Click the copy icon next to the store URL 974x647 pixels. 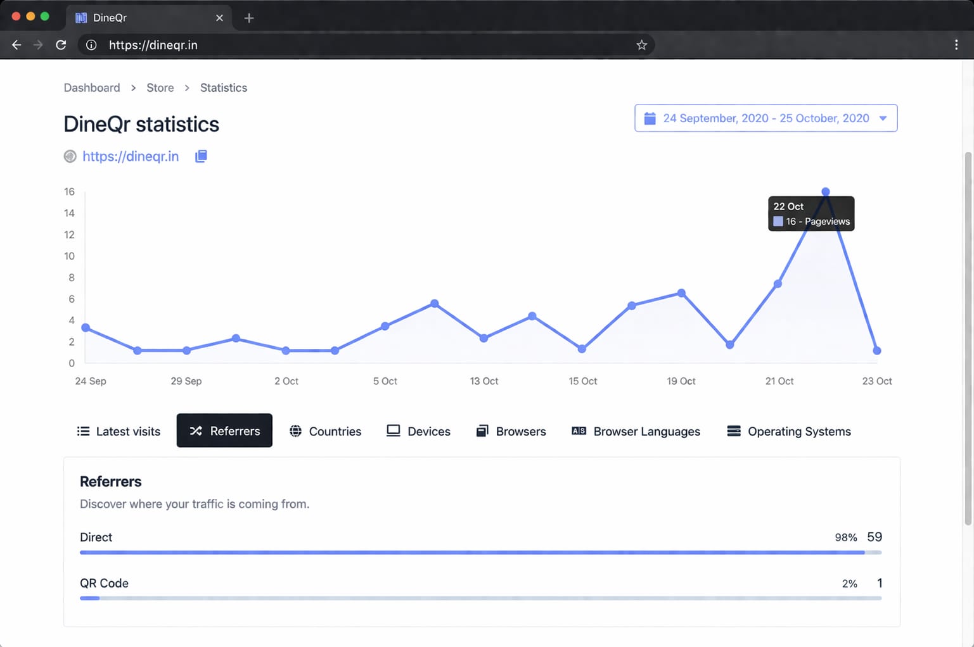pyautogui.click(x=201, y=156)
